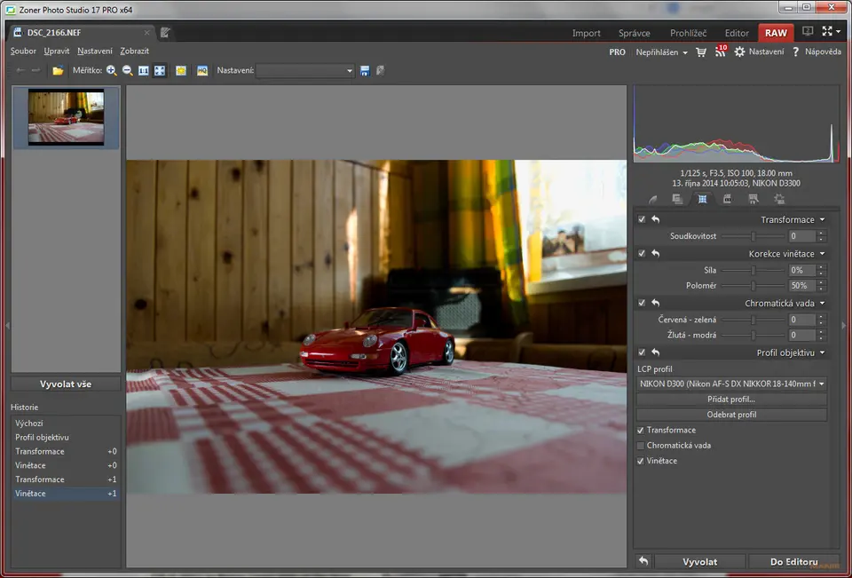Click the open folder icon in toolbar
Image resolution: width=852 pixels, height=578 pixels.
click(x=58, y=70)
